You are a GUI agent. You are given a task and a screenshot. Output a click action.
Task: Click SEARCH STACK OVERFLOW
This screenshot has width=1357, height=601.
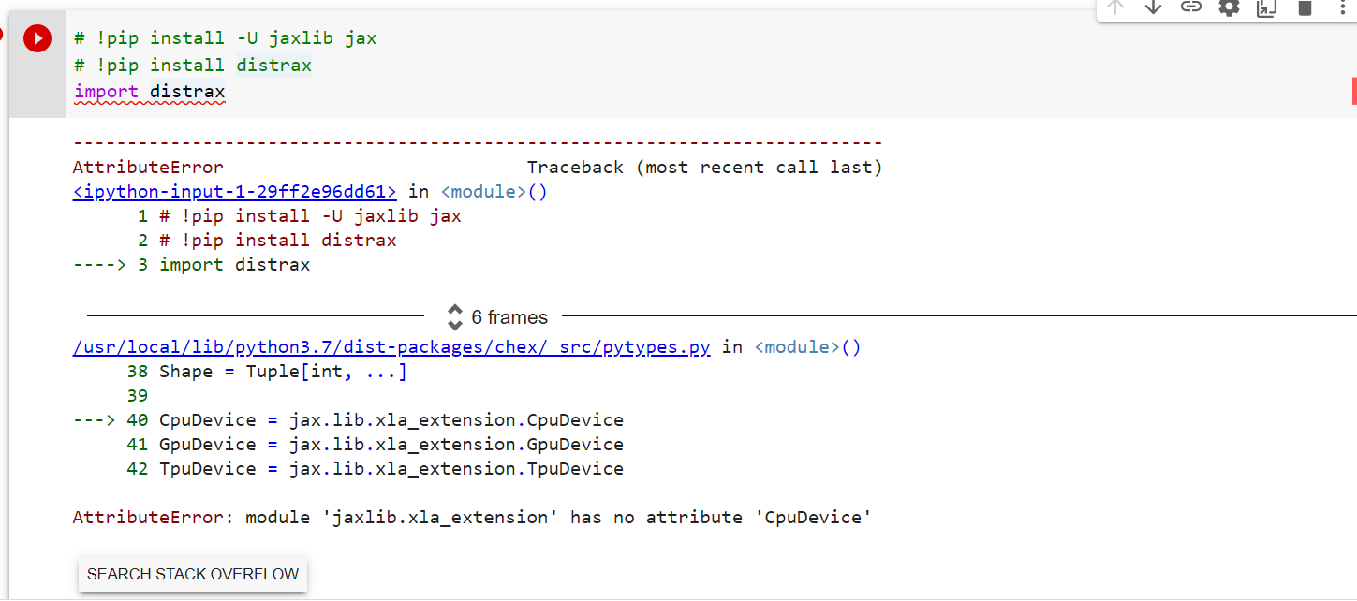point(192,575)
